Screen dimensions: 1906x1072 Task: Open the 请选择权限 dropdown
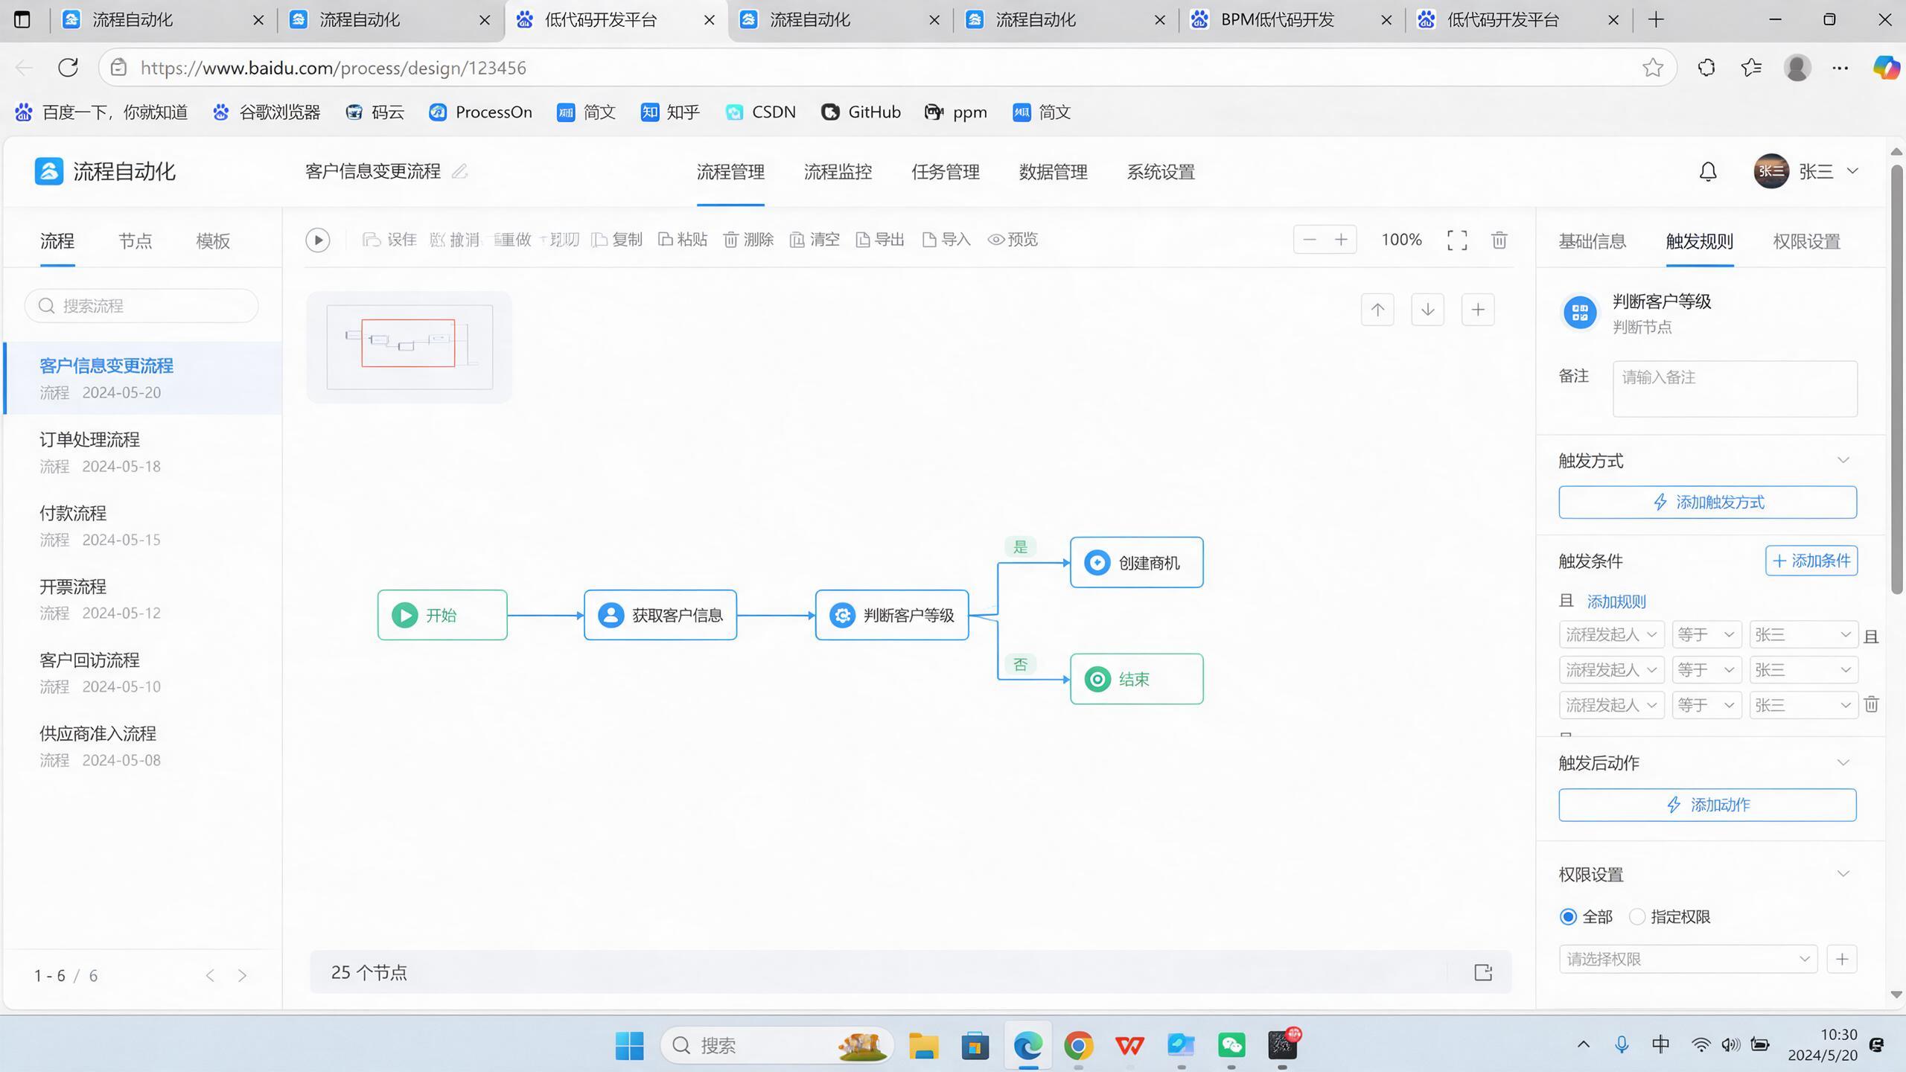click(1688, 959)
